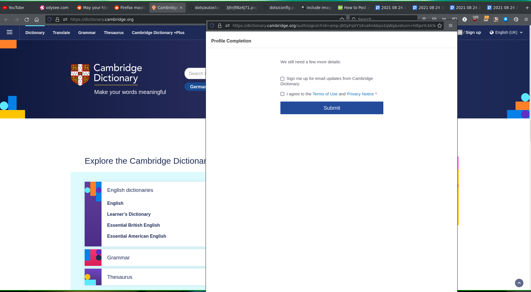Click the Submit button
Viewport: 531px width, 292px height.
click(332, 108)
